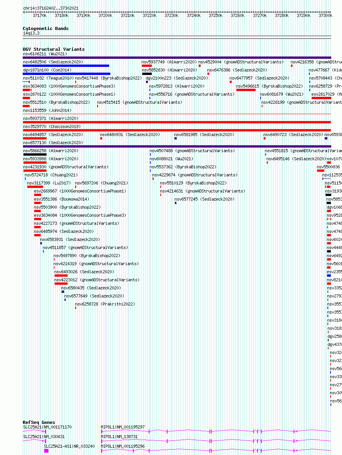Open variant label nsv6081679 (Wu2021)
342x455 pixels.
pyautogui.click(x=282, y=95)
